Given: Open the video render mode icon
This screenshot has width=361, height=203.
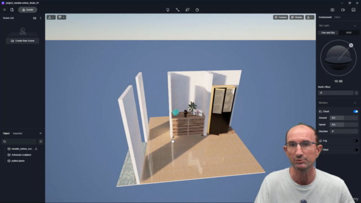Looking at the screenshot, I should pos(343,10).
